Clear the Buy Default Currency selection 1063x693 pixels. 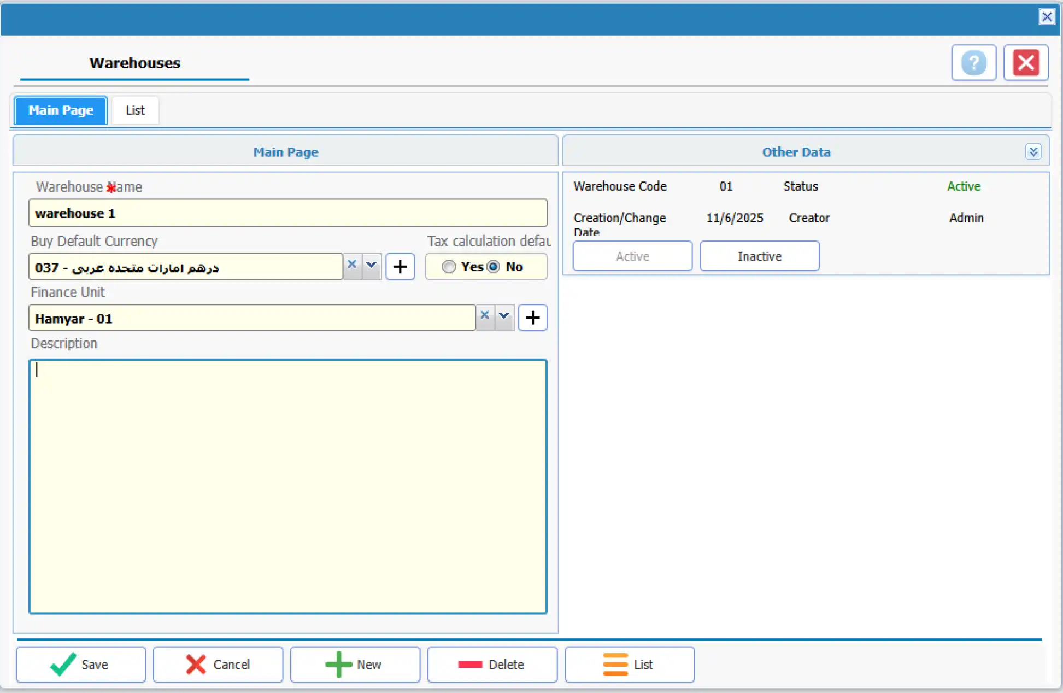click(x=352, y=265)
